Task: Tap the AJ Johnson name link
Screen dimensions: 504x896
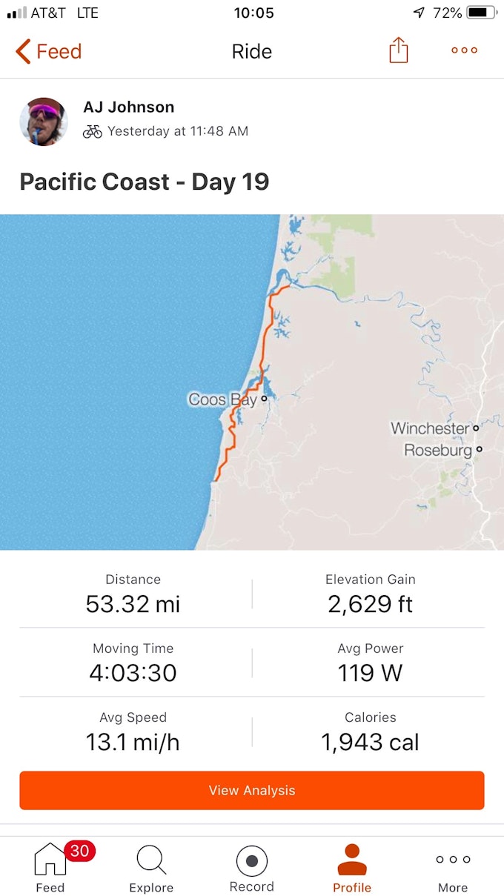Action: pos(128,107)
